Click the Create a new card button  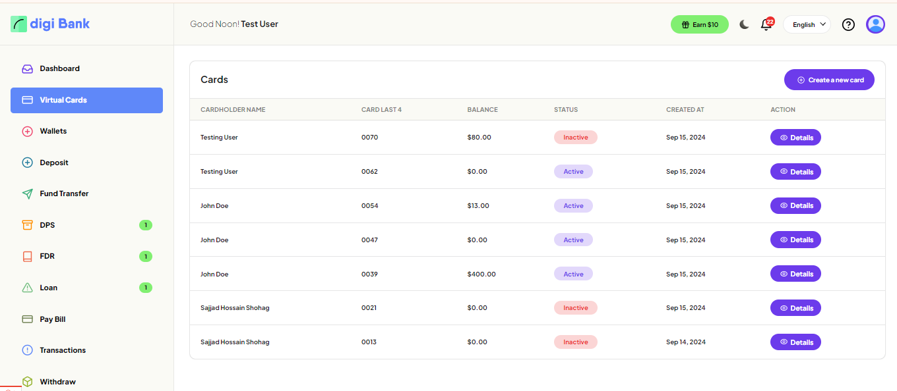pyautogui.click(x=829, y=80)
